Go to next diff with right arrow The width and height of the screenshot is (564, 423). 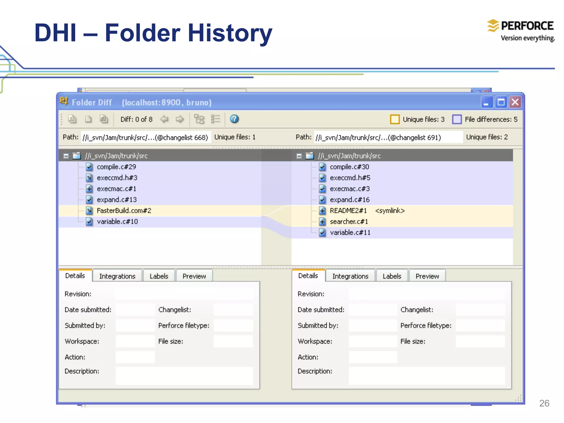tap(180, 119)
